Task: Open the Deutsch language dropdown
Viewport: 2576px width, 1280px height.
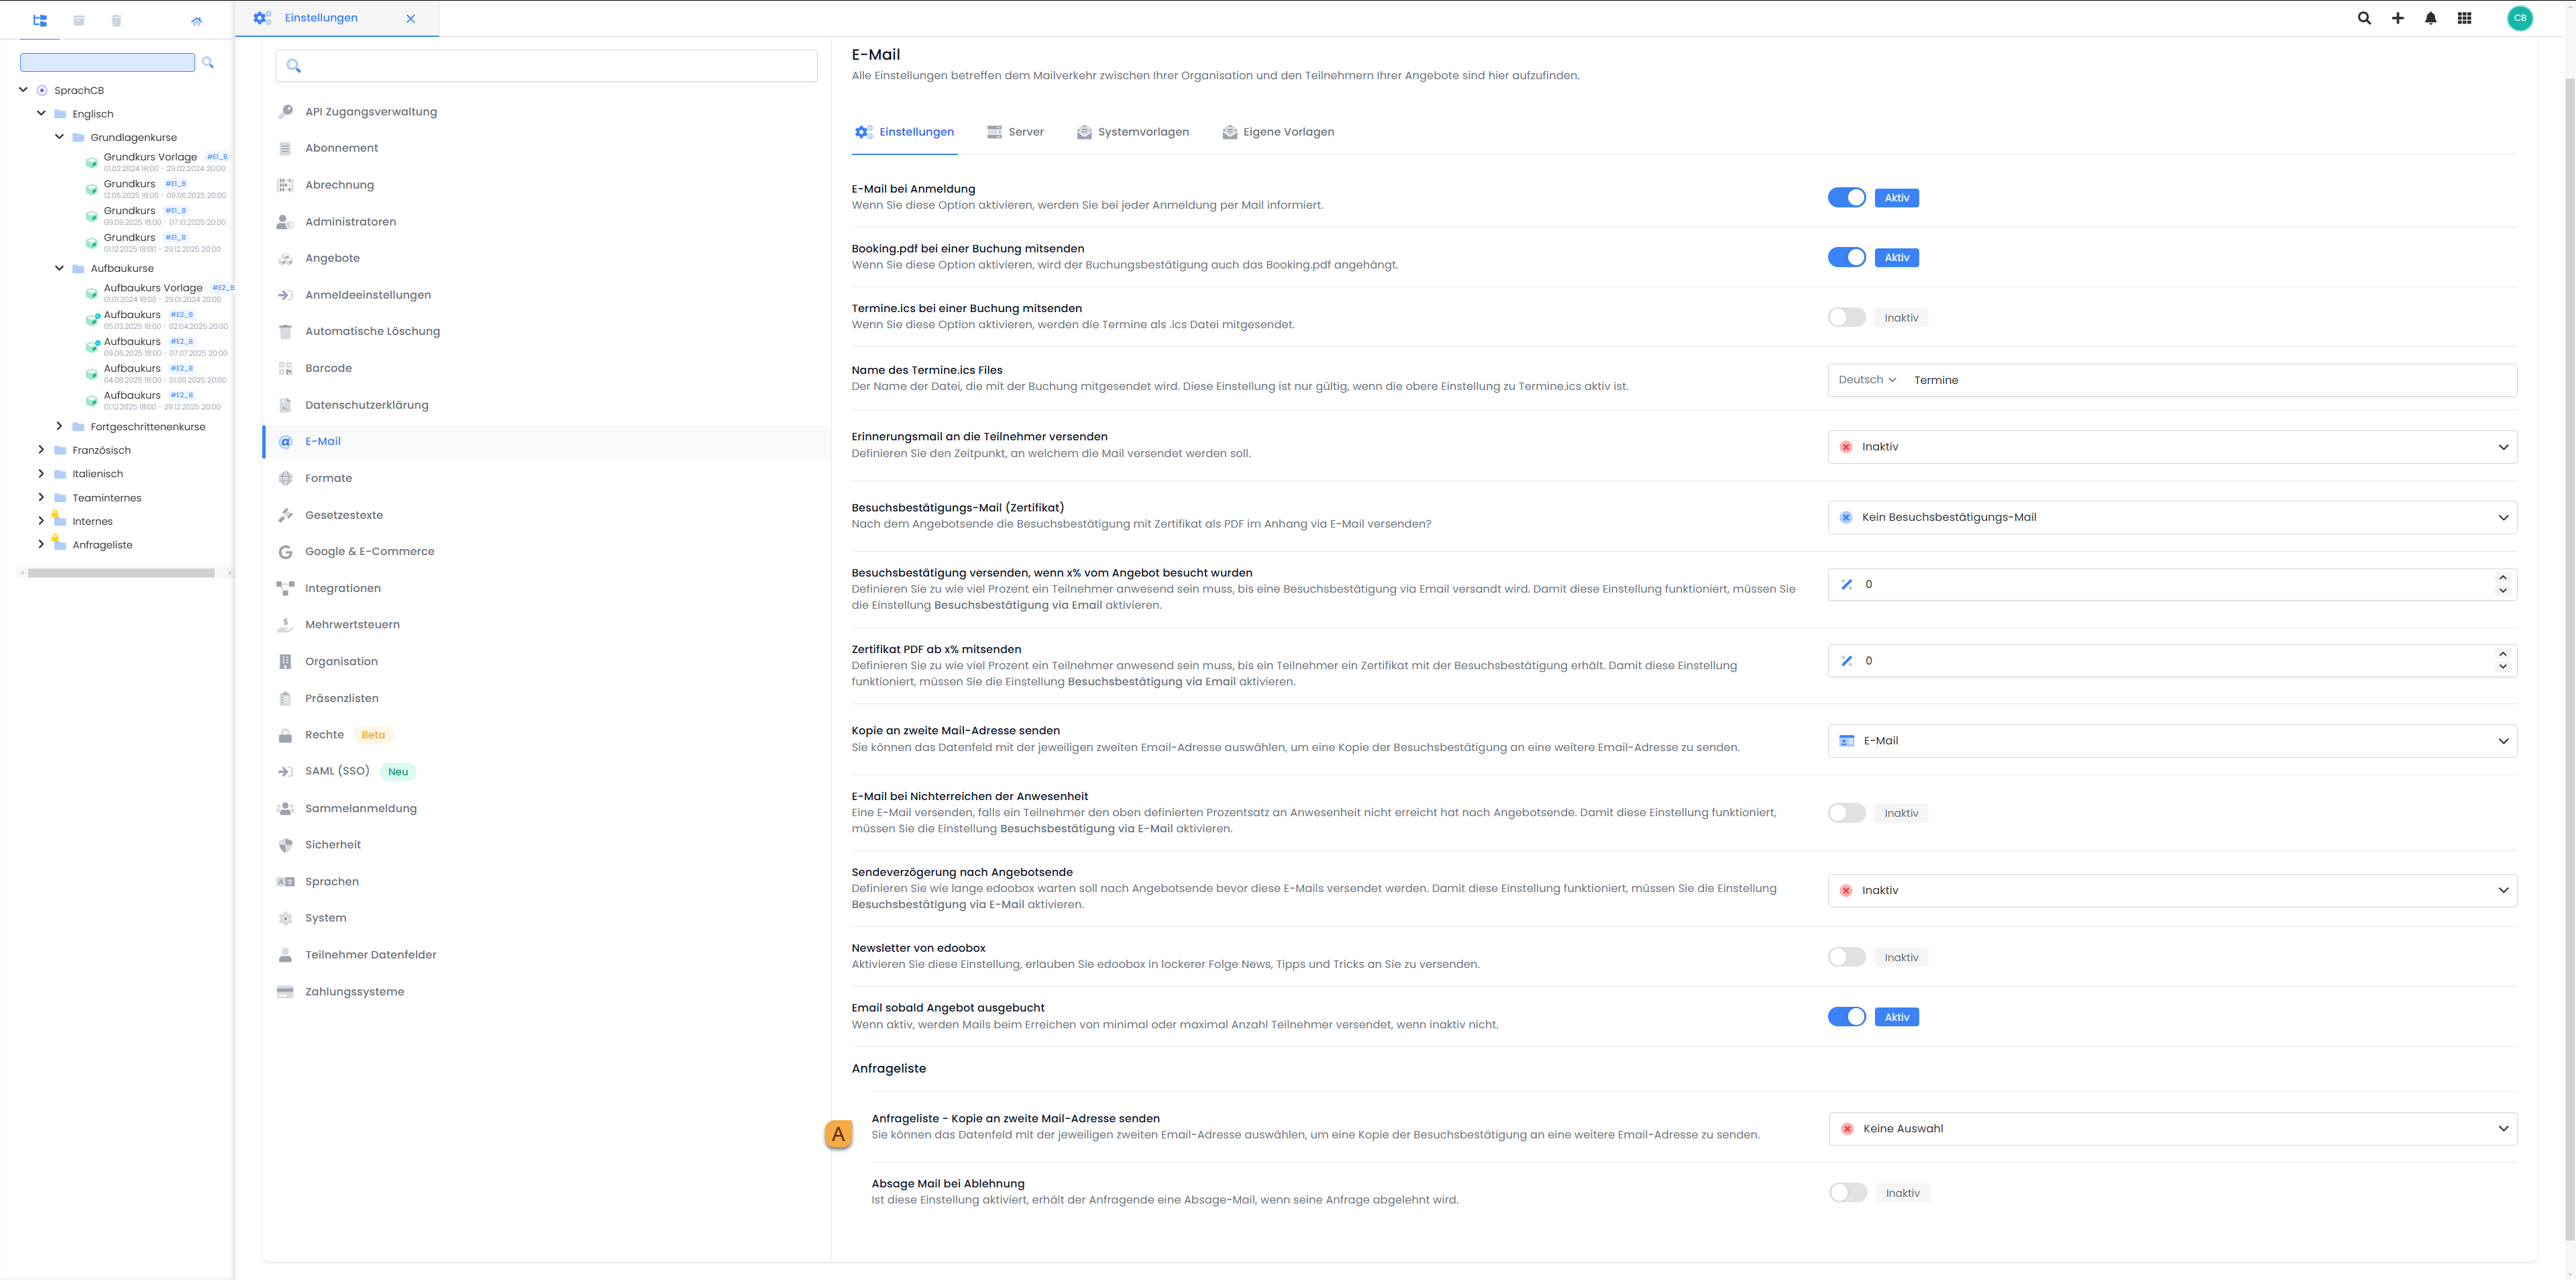Action: tap(1866, 381)
